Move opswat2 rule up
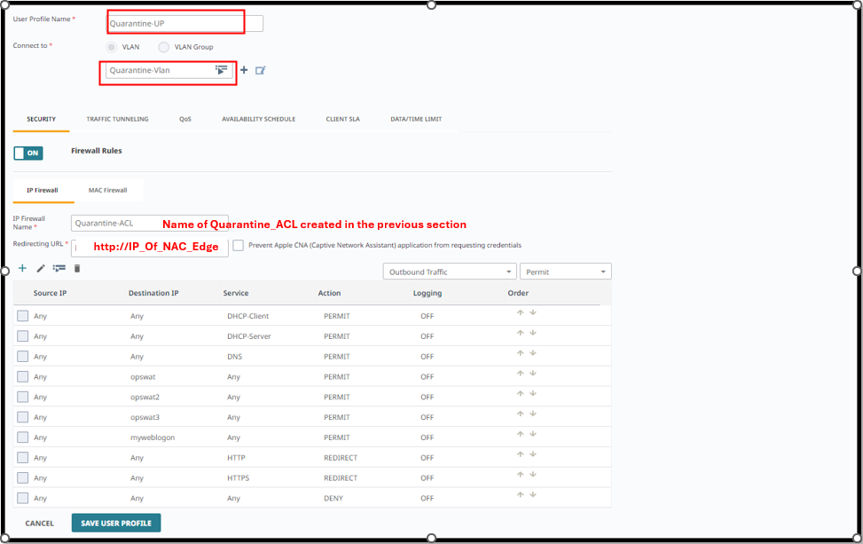Screen dimensions: 863x544 520,394
